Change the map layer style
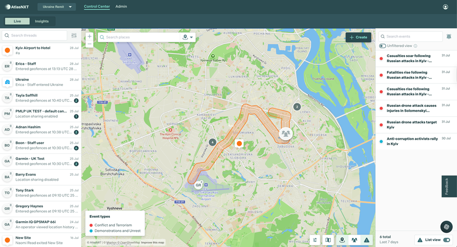 click(x=328, y=240)
